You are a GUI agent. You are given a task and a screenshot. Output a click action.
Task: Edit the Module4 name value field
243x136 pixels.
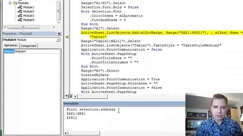[37, 51]
